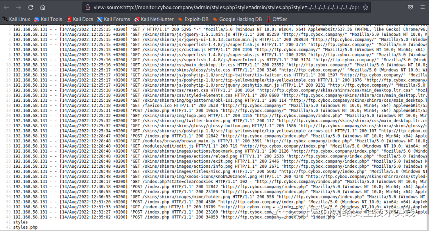Click '/index.php?state=clearcookies' in the log
Image resolution: width=429 pixels, height=231 pixels.
pos(178,181)
